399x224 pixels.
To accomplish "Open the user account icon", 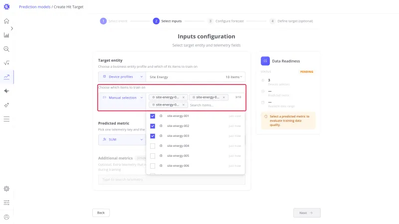I will pyautogui.click(x=6, y=217).
